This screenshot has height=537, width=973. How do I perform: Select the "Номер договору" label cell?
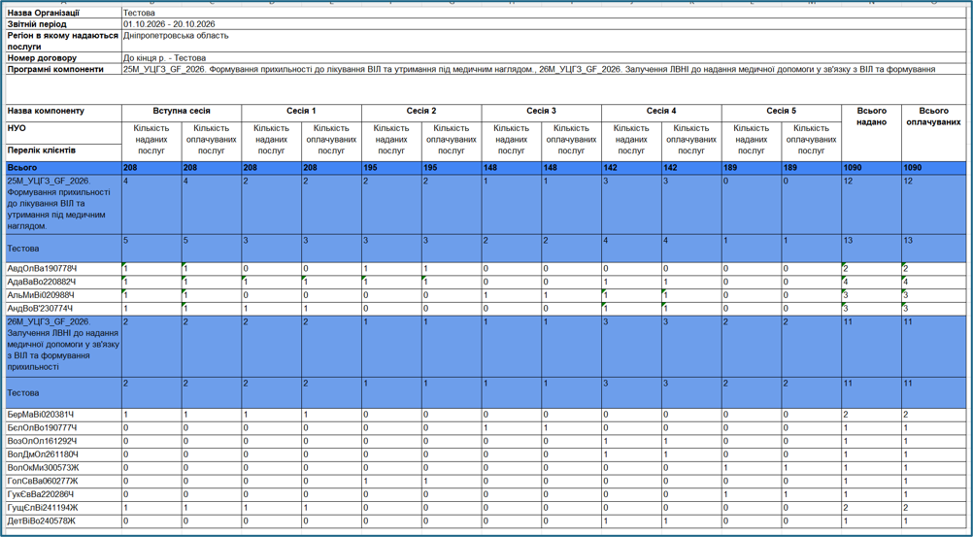point(64,58)
